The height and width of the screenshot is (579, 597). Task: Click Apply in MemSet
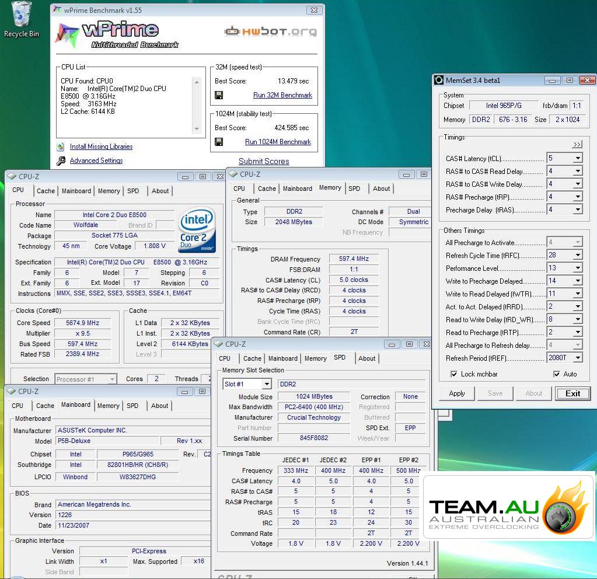457,393
